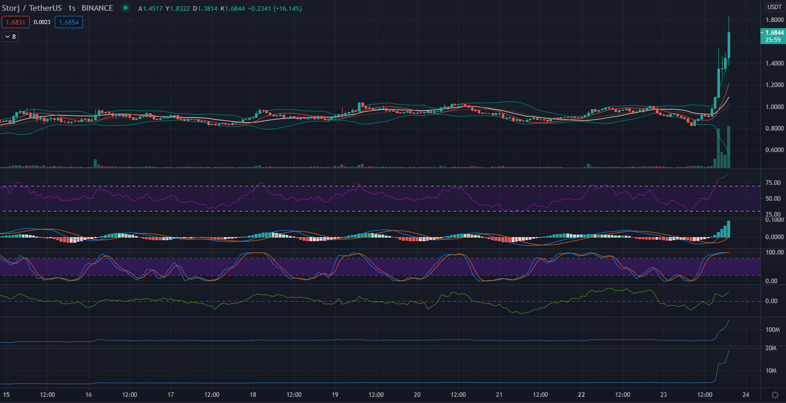Image resolution: width=786 pixels, height=403 pixels.
Task: Click the 1.0000 price axis label
Action: [774, 107]
